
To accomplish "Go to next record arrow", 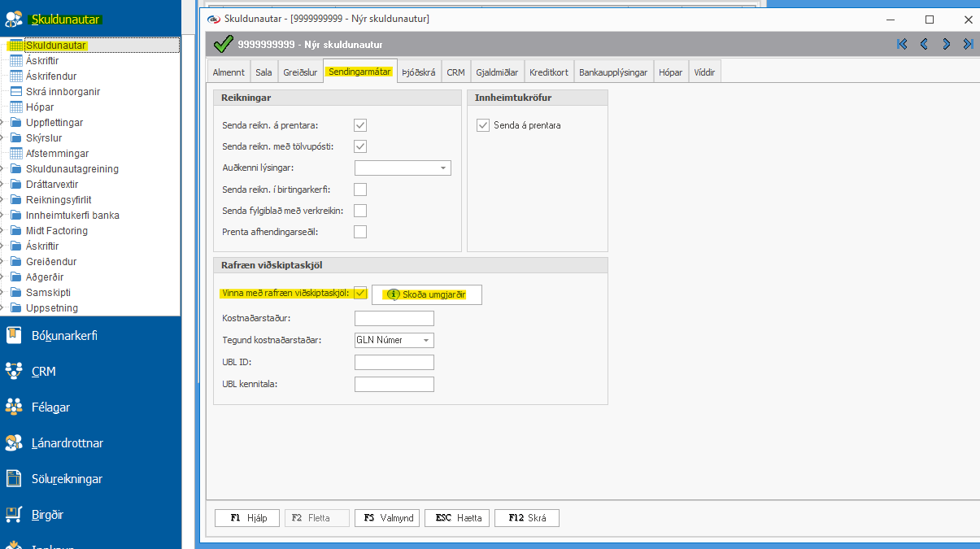I will [946, 44].
